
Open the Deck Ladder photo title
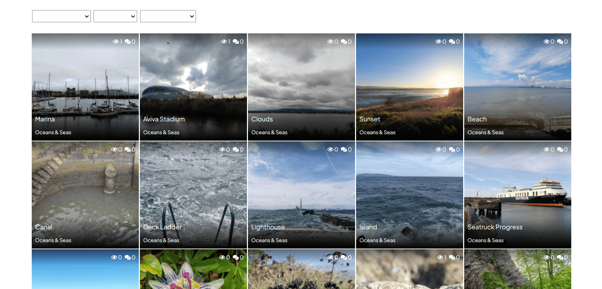(162, 227)
